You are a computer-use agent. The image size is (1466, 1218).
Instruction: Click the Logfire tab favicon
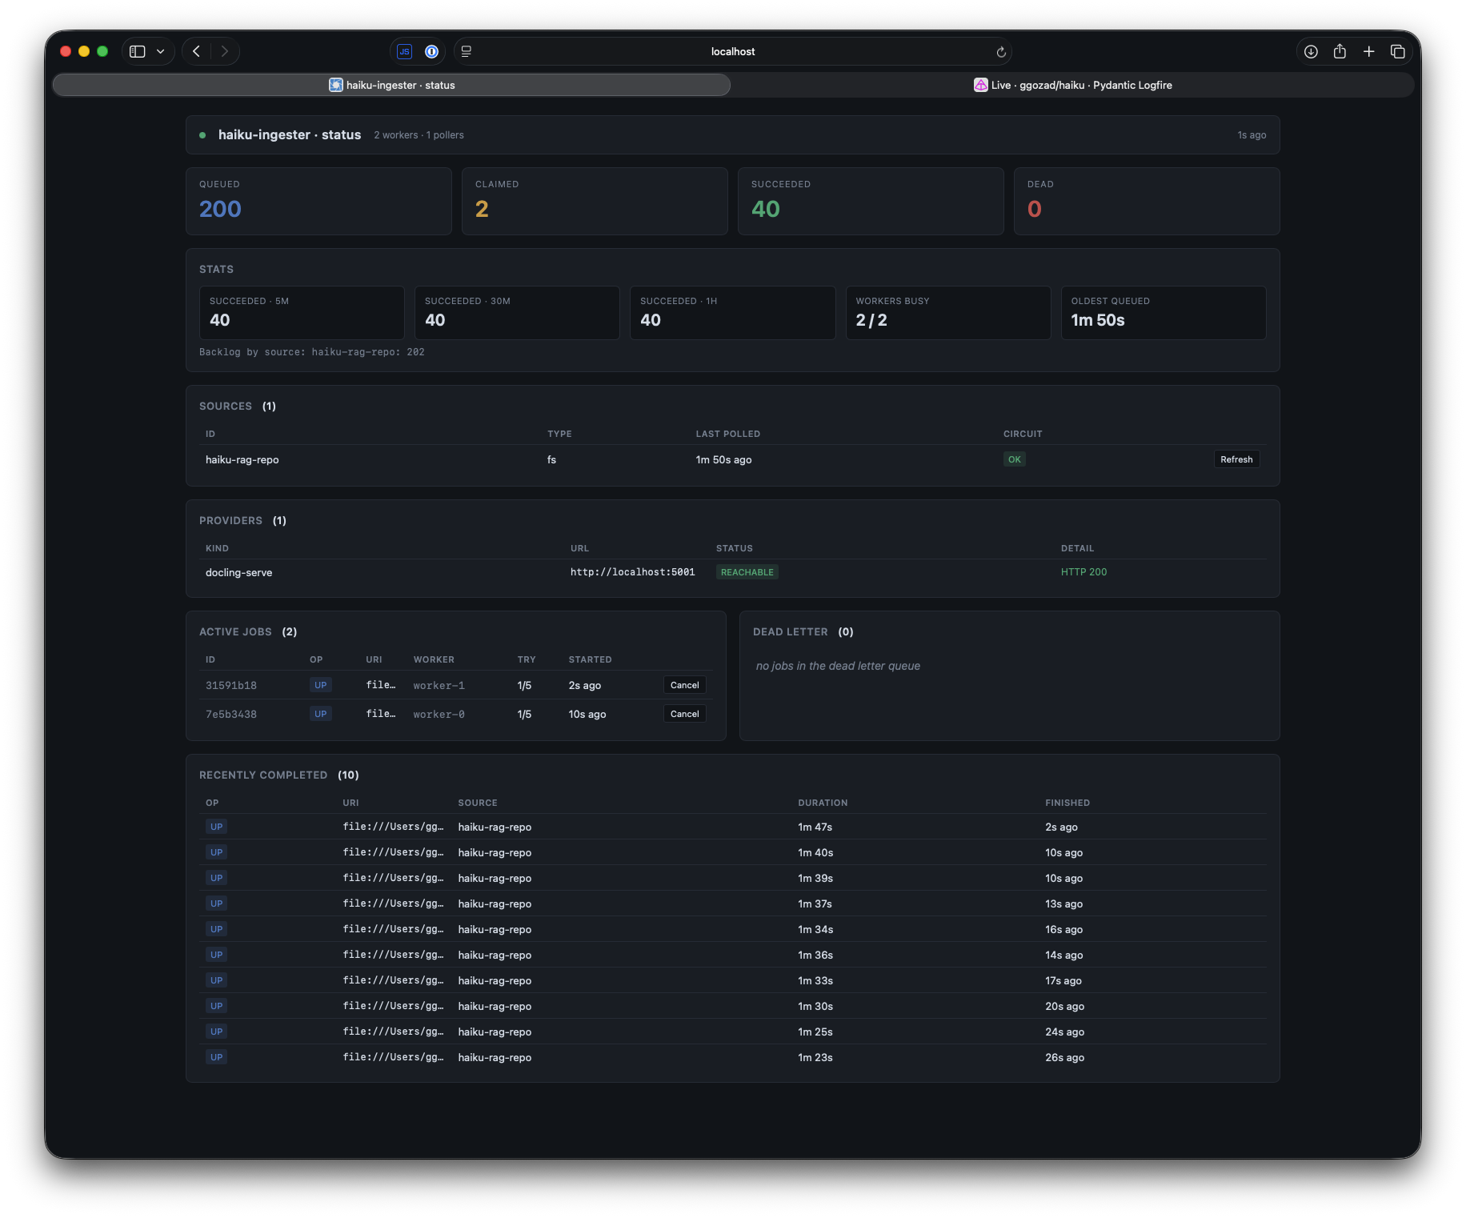pyautogui.click(x=980, y=85)
